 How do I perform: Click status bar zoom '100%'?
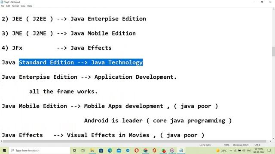(x=226, y=145)
